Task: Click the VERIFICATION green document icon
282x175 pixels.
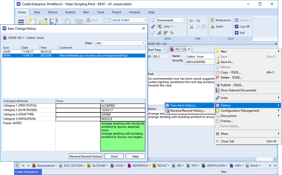Action: (x=203, y=165)
